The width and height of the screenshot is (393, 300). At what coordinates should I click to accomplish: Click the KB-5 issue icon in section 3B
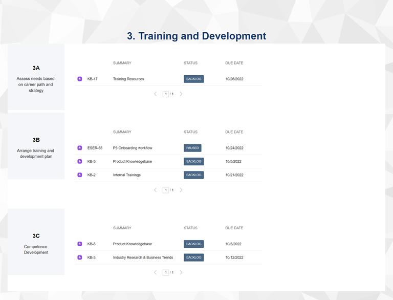80,162
